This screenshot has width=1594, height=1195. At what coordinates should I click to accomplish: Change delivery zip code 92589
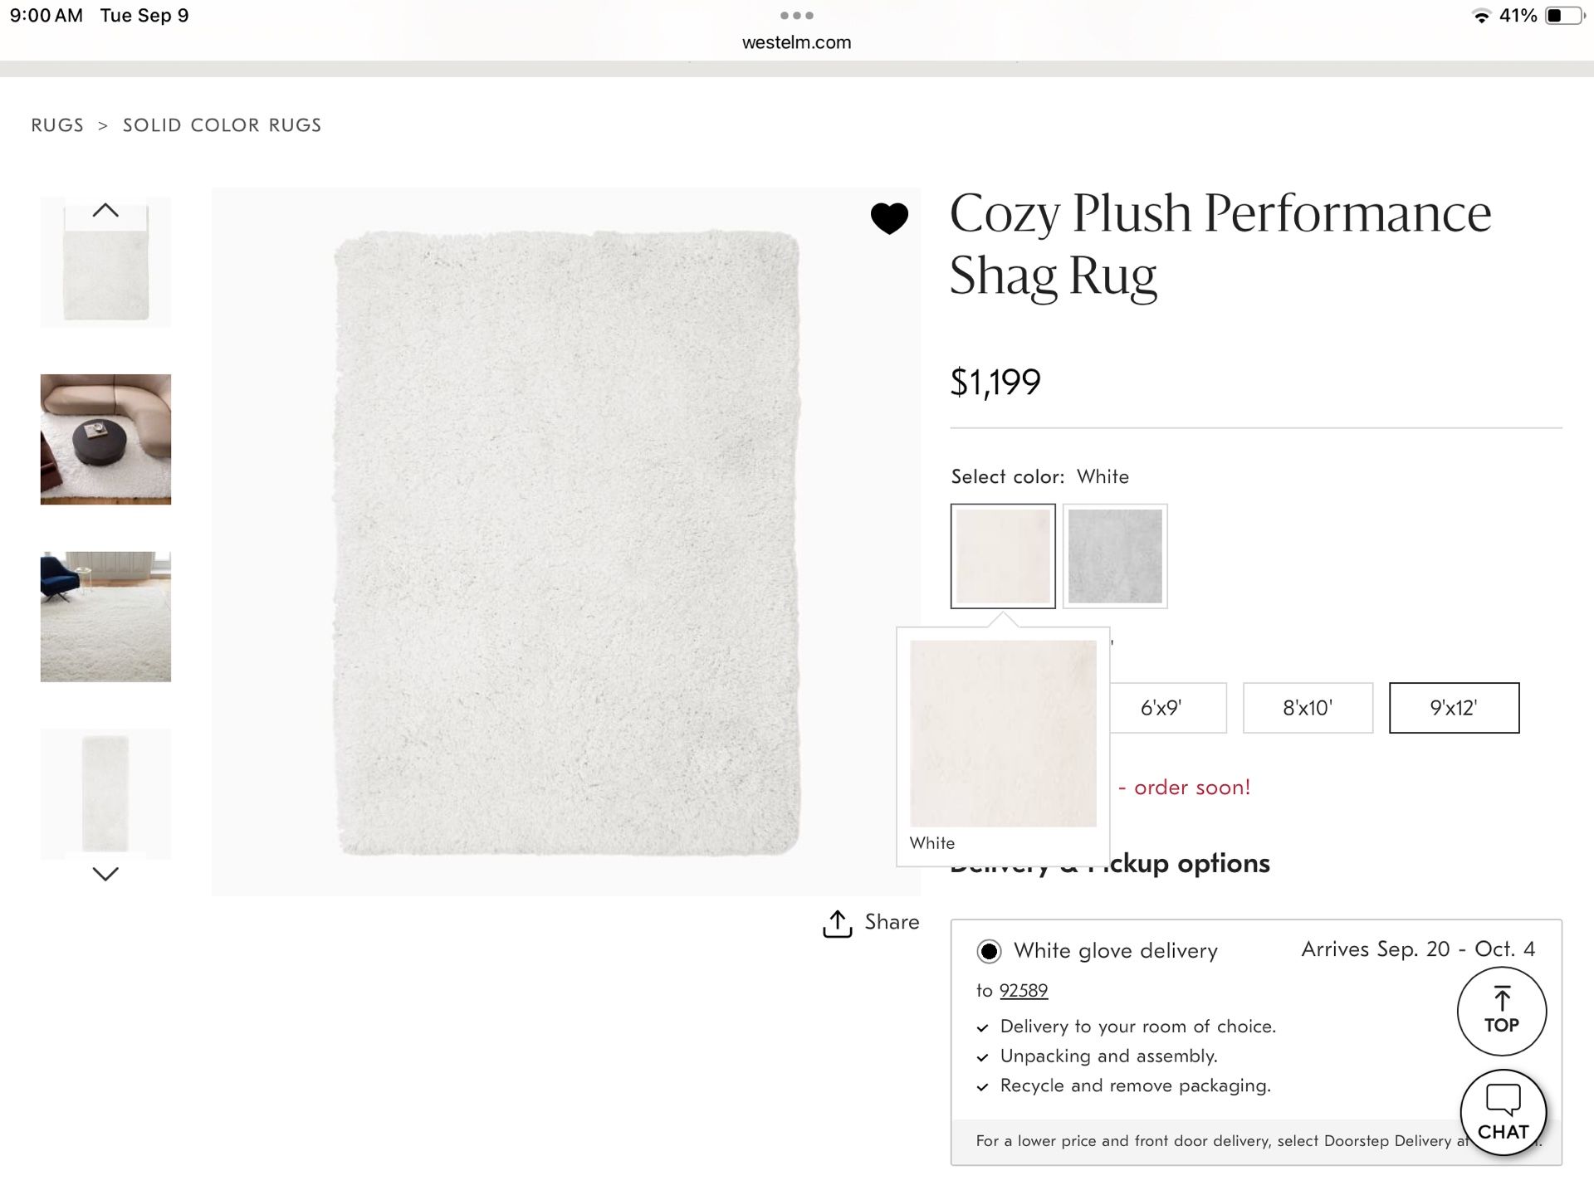click(1023, 991)
